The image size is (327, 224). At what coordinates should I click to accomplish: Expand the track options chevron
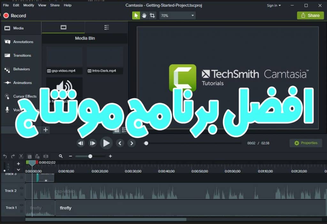(18, 170)
